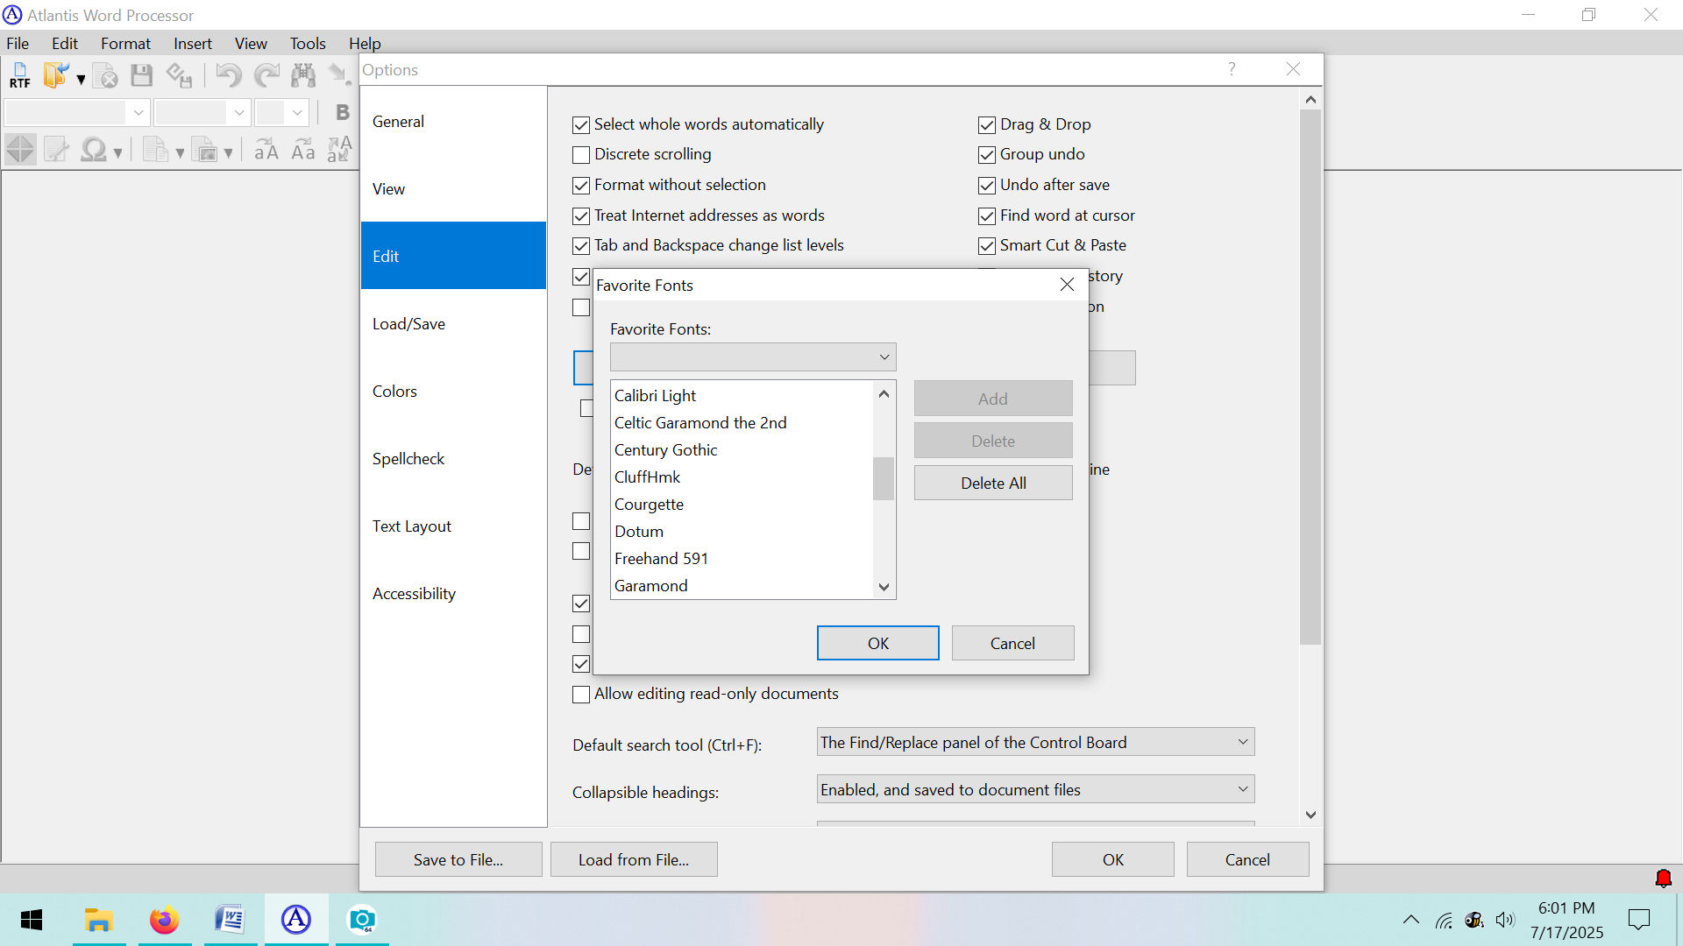1683x946 pixels.
Task: Click the document-with-pencil toolbar icon
Action: [56, 150]
